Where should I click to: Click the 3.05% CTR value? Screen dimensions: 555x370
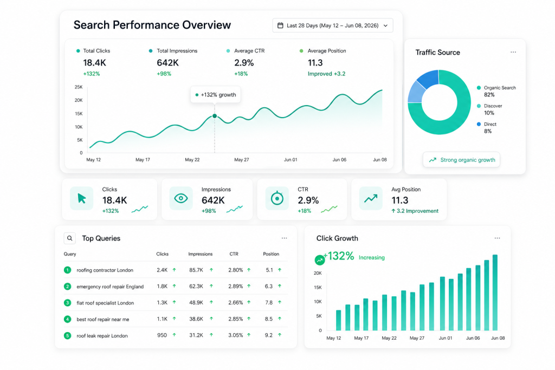236,335
